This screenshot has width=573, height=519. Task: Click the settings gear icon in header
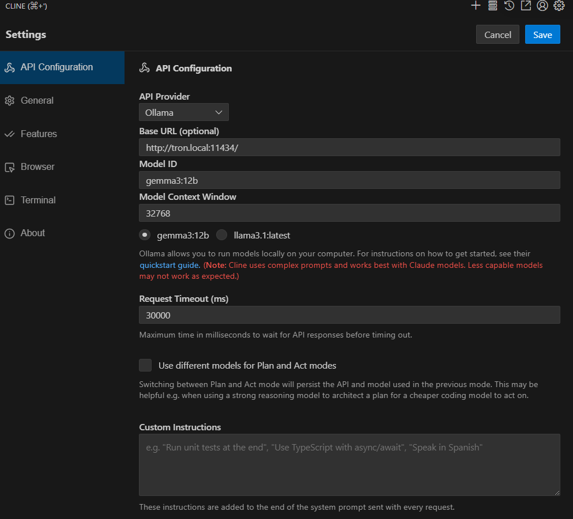click(x=559, y=6)
